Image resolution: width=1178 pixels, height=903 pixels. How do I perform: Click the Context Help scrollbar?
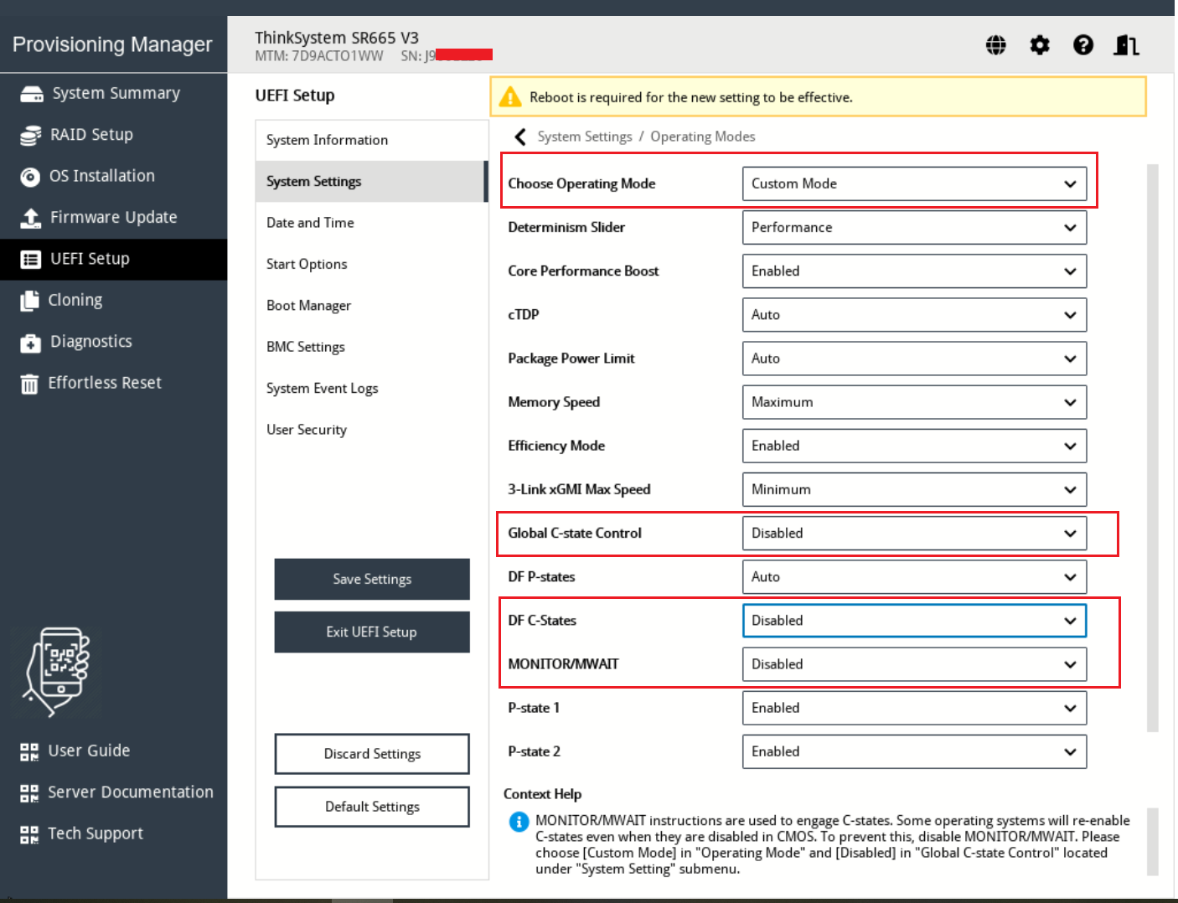point(1153,842)
